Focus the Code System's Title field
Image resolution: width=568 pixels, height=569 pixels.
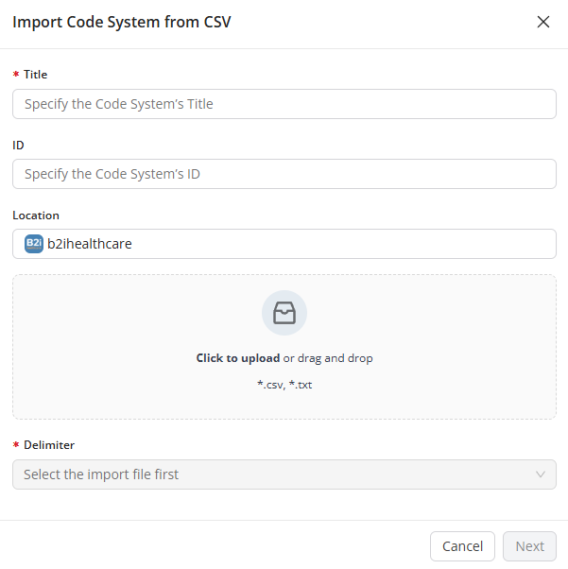tap(284, 104)
